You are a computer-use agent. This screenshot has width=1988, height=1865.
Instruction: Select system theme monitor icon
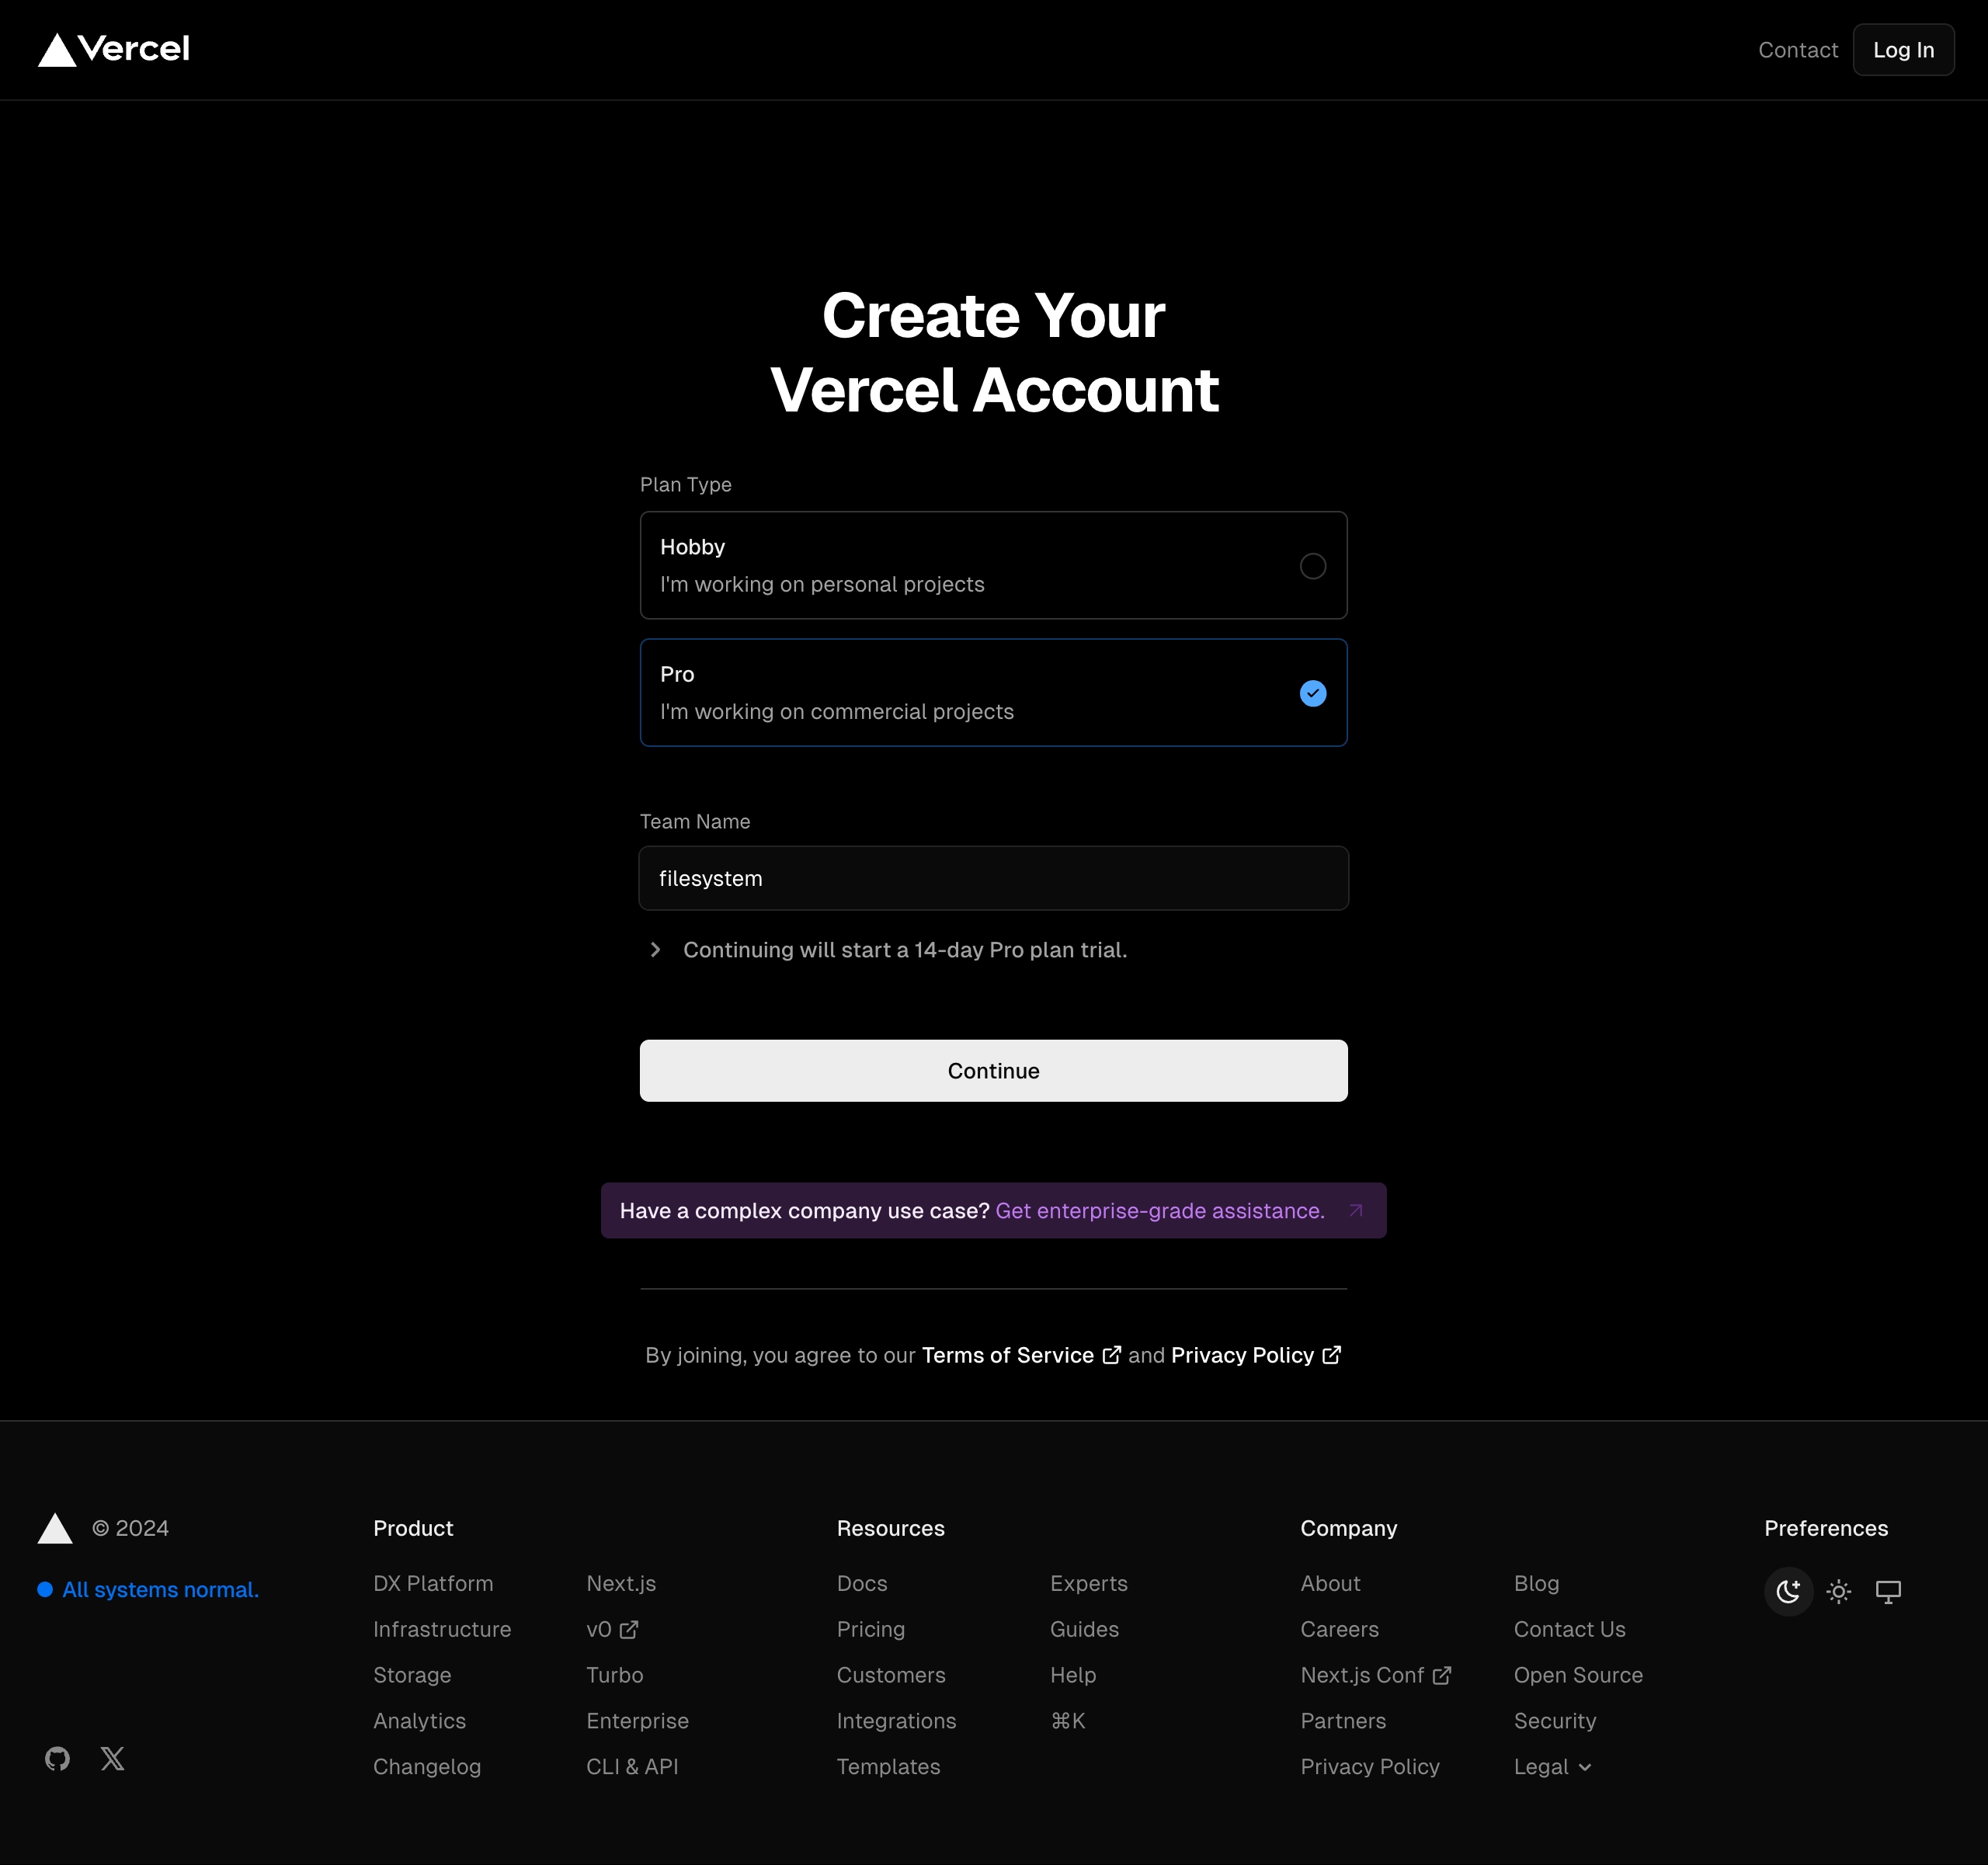(1888, 1591)
